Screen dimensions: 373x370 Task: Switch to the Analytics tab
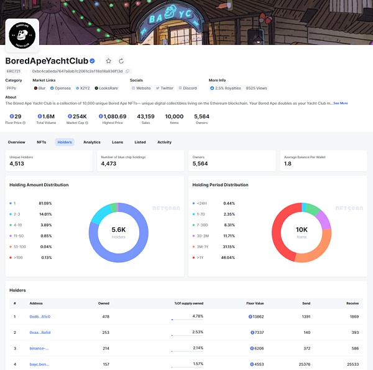pos(92,143)
